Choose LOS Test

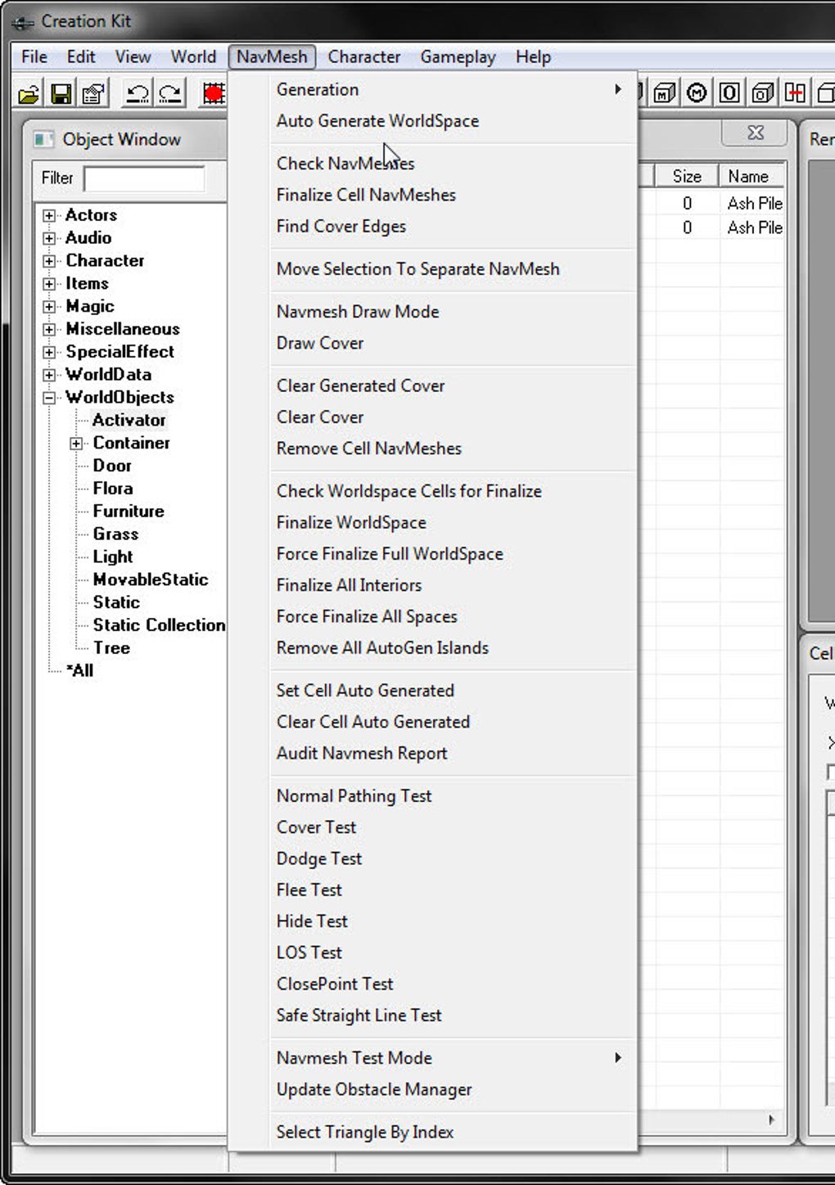tap(454, 953)
